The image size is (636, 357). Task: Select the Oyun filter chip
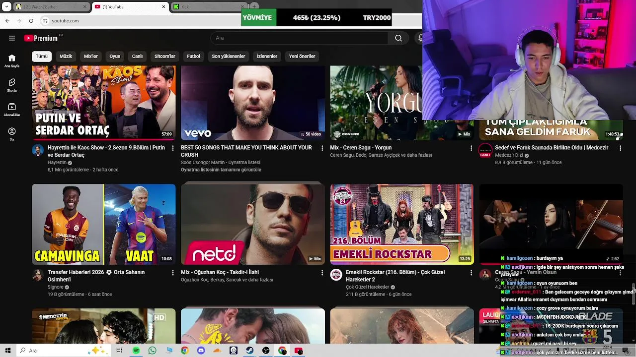tap(115, 56)
